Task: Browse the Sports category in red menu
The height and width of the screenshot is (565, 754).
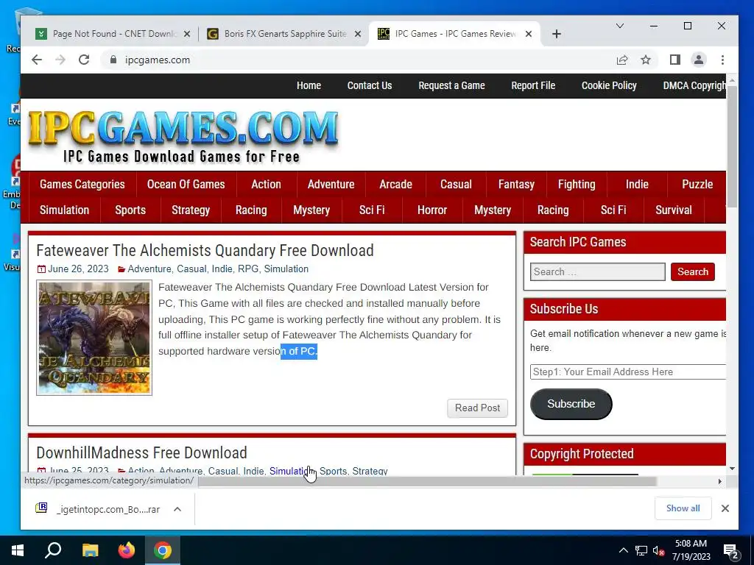Action: (130, 210)
